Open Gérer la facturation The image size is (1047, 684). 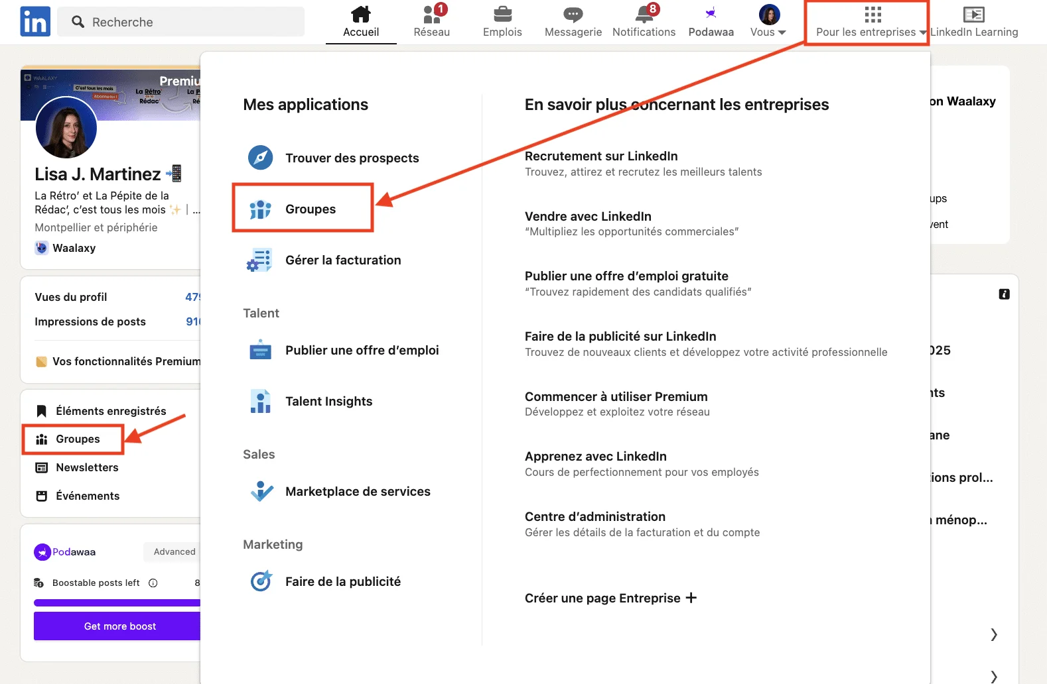coord(343,260)
